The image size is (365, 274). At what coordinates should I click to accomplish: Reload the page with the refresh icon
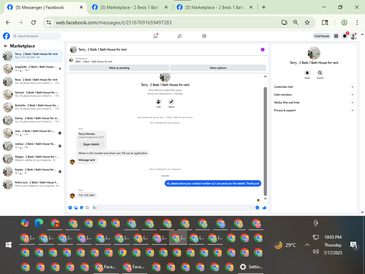click(34, 22)
